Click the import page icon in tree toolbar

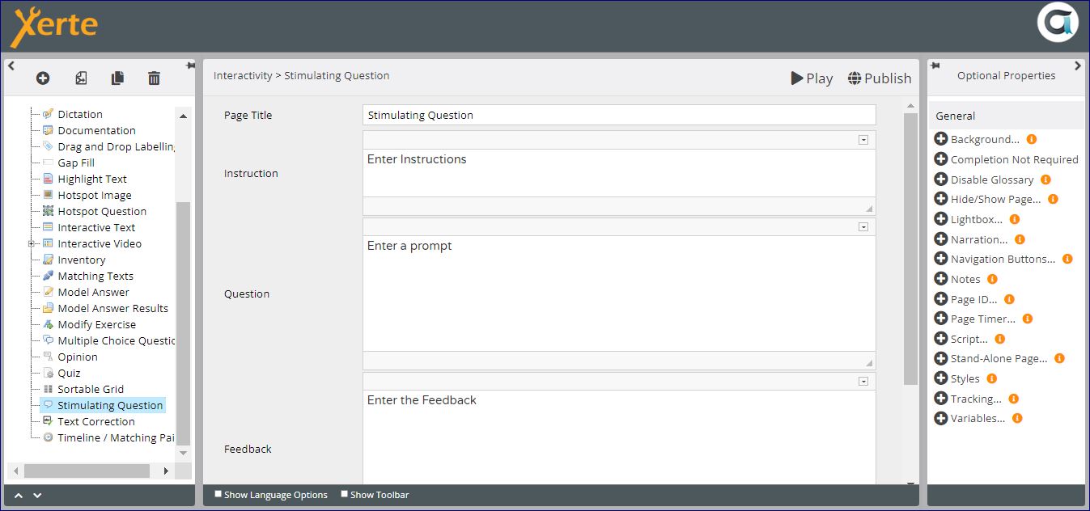coord(81,78)
